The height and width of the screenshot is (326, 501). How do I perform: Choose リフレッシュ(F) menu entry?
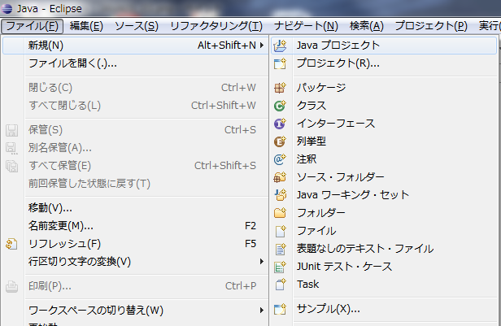tap(136, 244)
